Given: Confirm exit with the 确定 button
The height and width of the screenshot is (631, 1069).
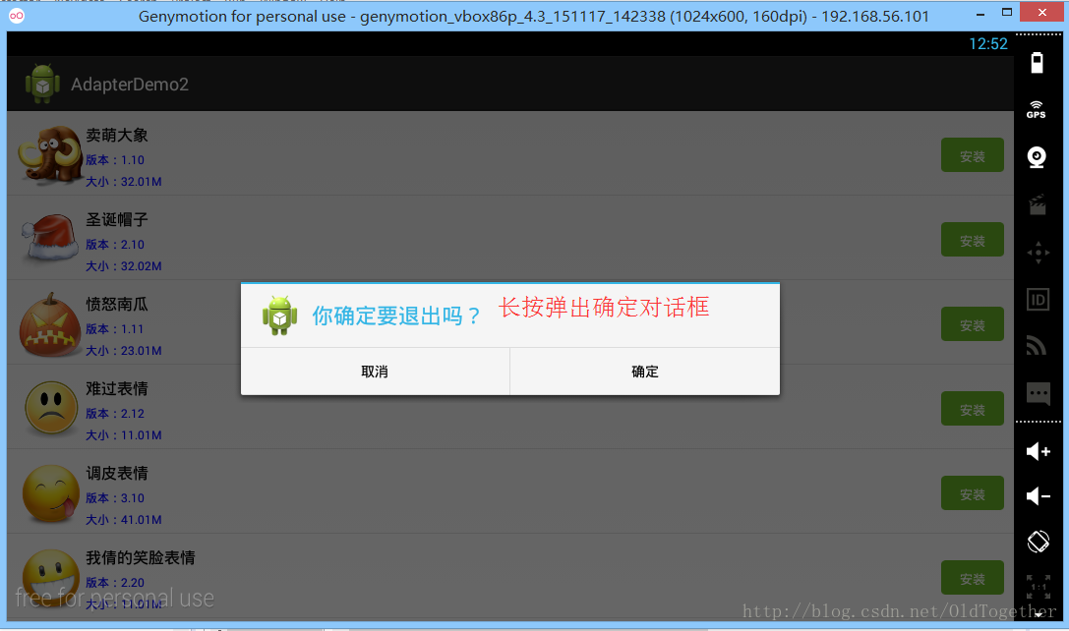Looking at the screenshot, I should 645,372.
